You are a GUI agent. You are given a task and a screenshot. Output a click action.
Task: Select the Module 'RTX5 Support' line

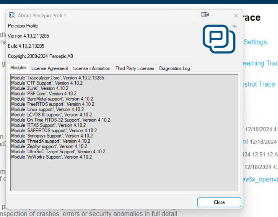(48, 125)
